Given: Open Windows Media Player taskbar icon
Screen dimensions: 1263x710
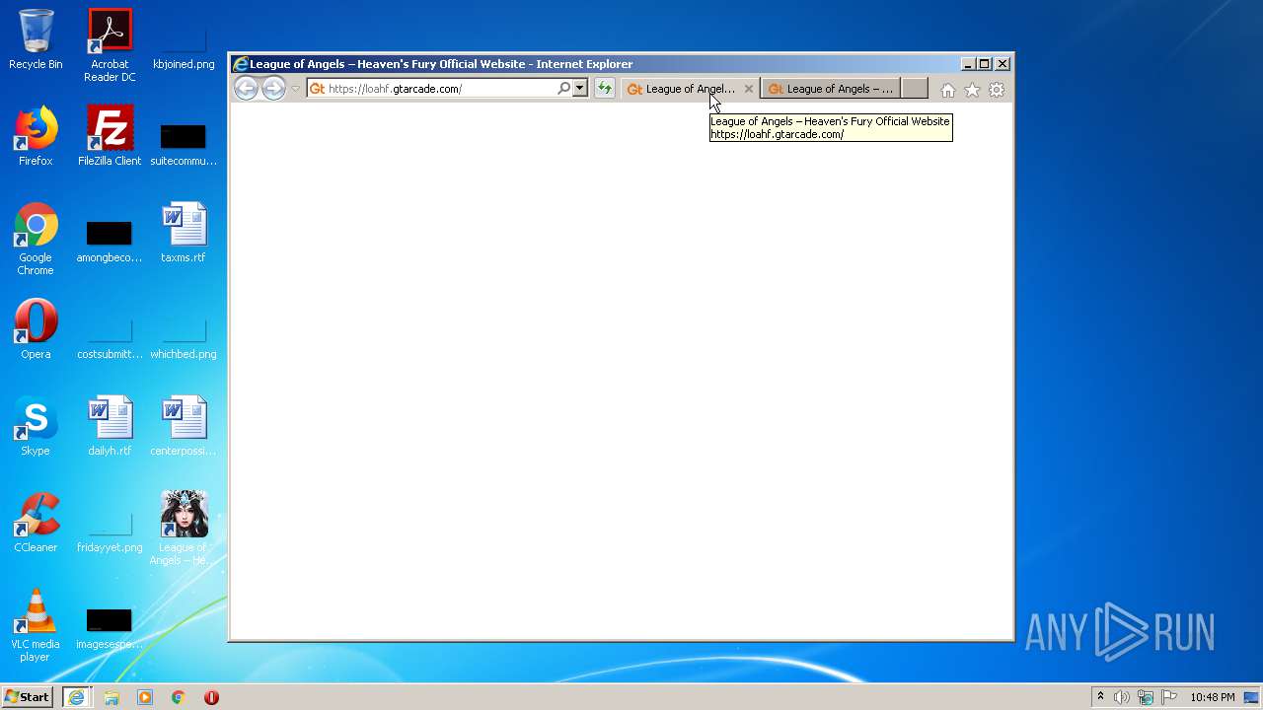Looking at the screenshot, I should [x=145, y=697].
